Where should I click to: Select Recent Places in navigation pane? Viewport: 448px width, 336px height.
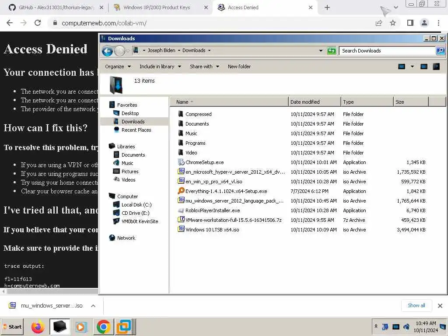136,130
